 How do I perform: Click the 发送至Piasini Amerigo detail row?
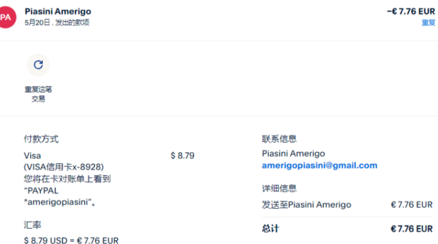[306, 204]
